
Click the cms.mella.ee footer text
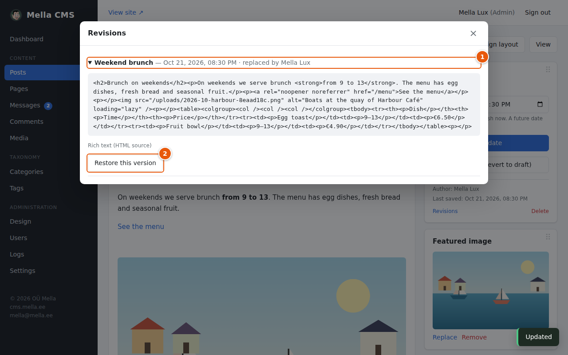tap(28, 307)
